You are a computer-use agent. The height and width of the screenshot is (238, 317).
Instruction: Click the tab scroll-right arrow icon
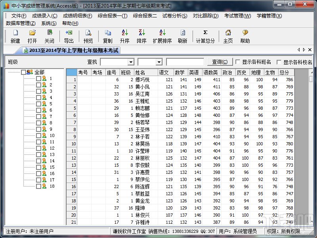[x=304, y=50]
